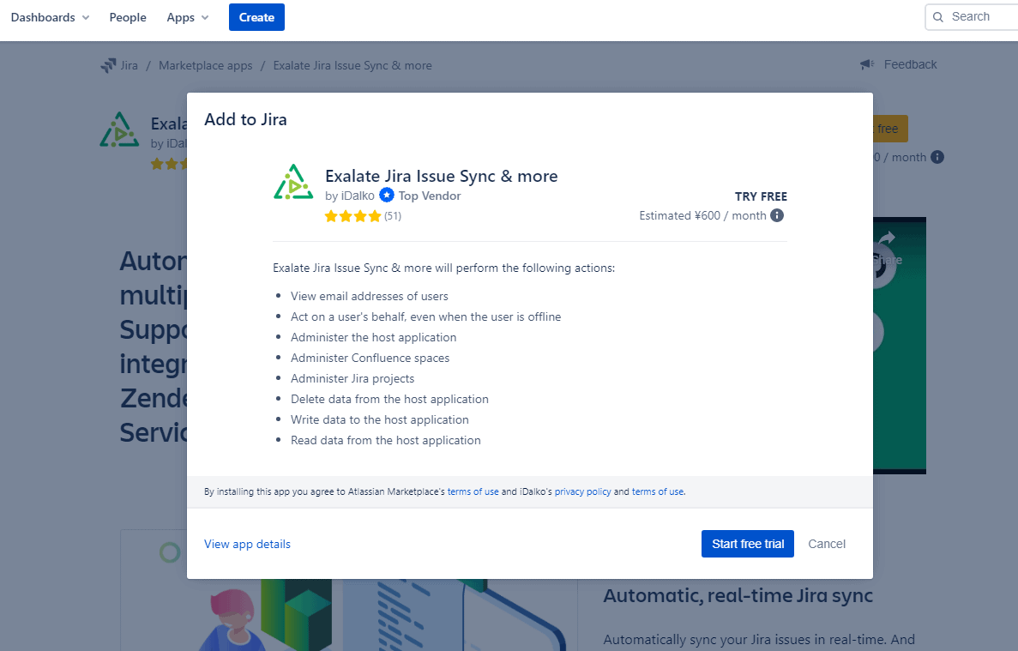Click the (51) reviews count
Viewport: 1018px width, 651px height.
392,216
